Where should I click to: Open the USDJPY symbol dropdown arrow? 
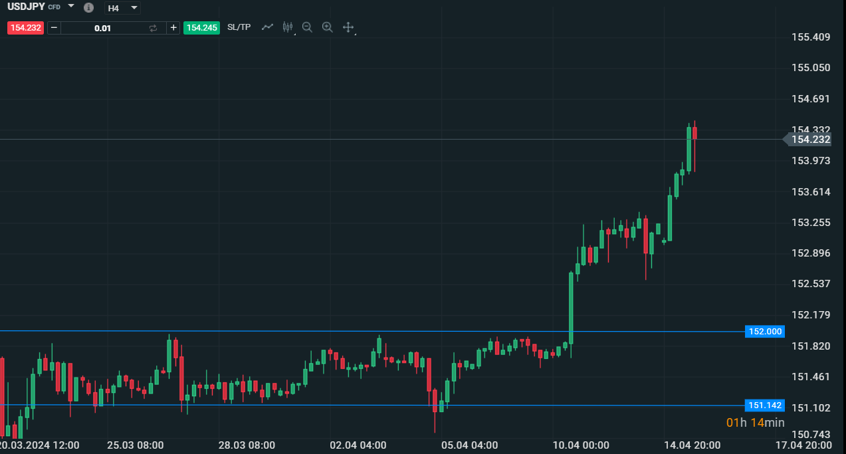tap(71, 5)
